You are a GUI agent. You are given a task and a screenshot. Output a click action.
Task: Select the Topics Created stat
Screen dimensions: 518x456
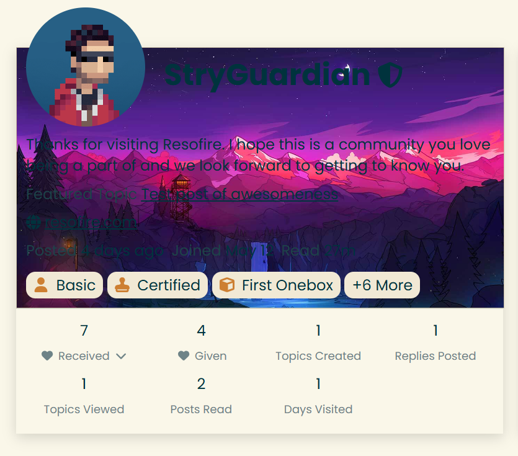coord(318,342)
